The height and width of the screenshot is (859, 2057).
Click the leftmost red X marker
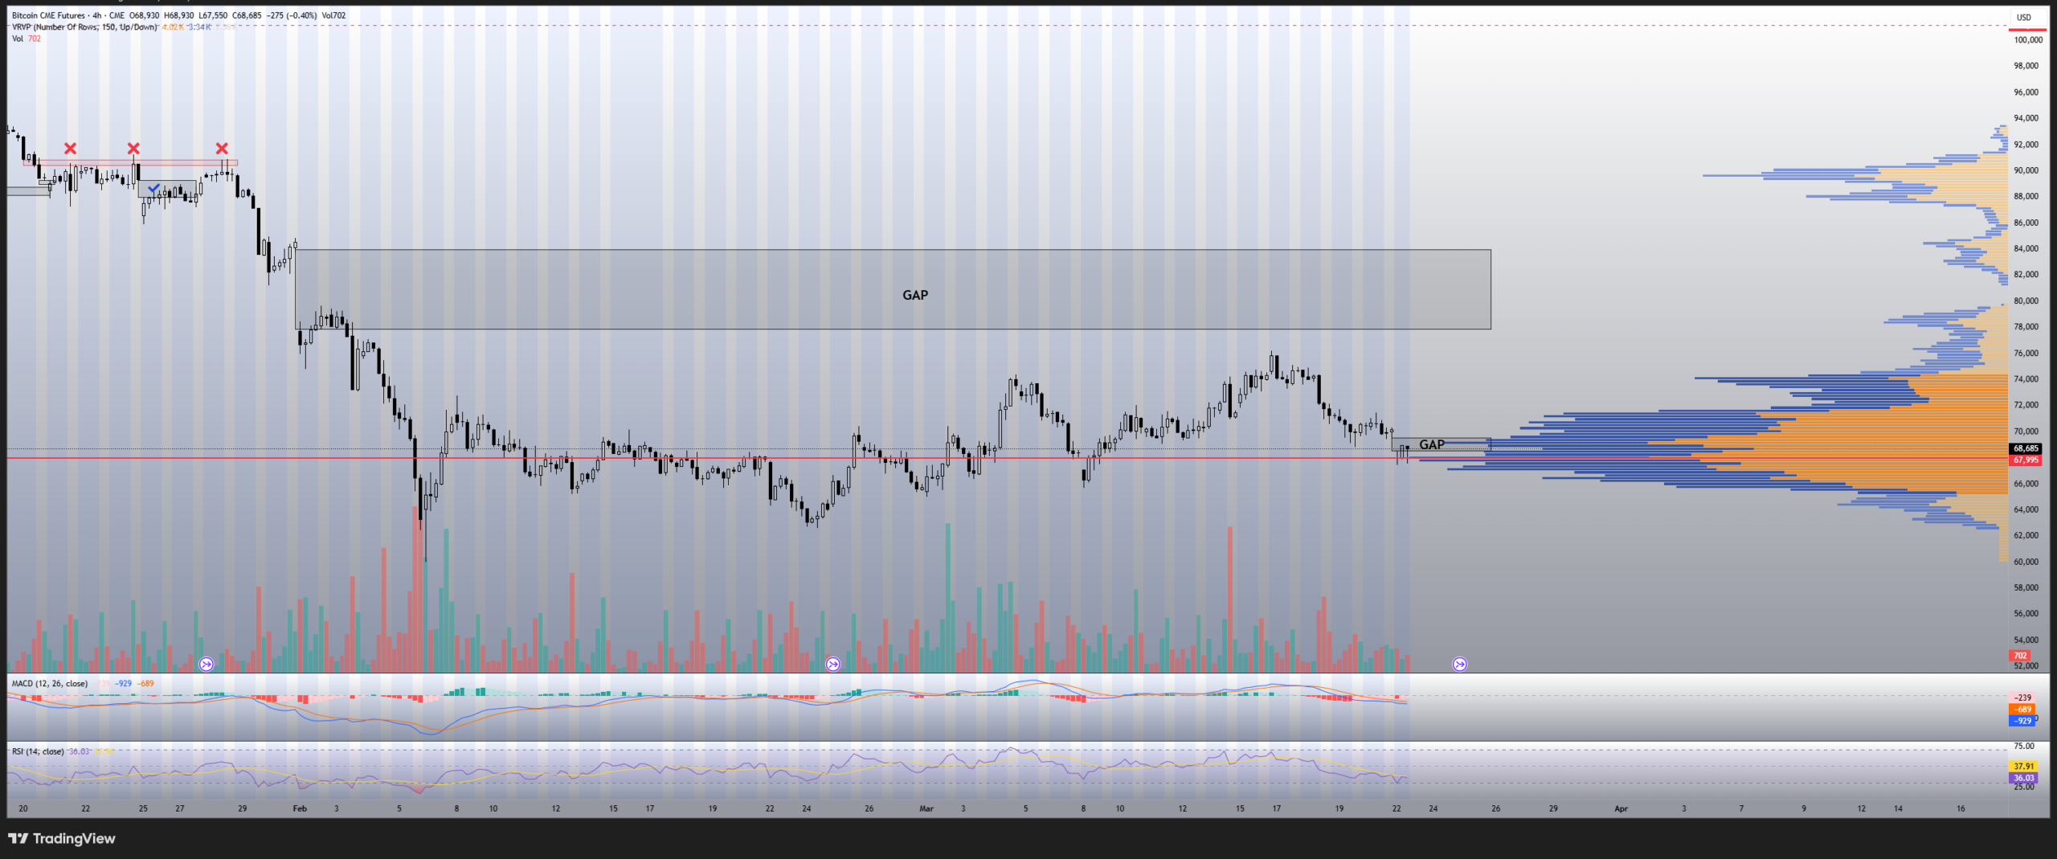(71, 149)
